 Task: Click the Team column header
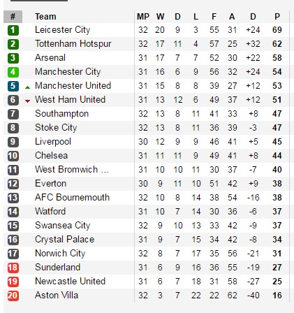(45, 17)
